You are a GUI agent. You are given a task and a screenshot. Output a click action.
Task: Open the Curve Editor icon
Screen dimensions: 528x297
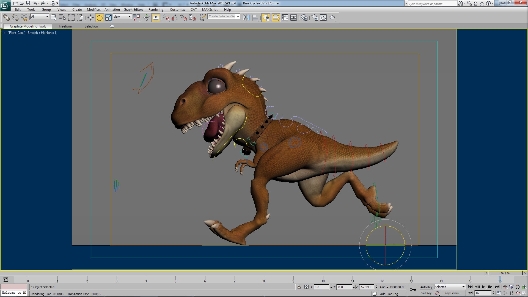point(285,18)
